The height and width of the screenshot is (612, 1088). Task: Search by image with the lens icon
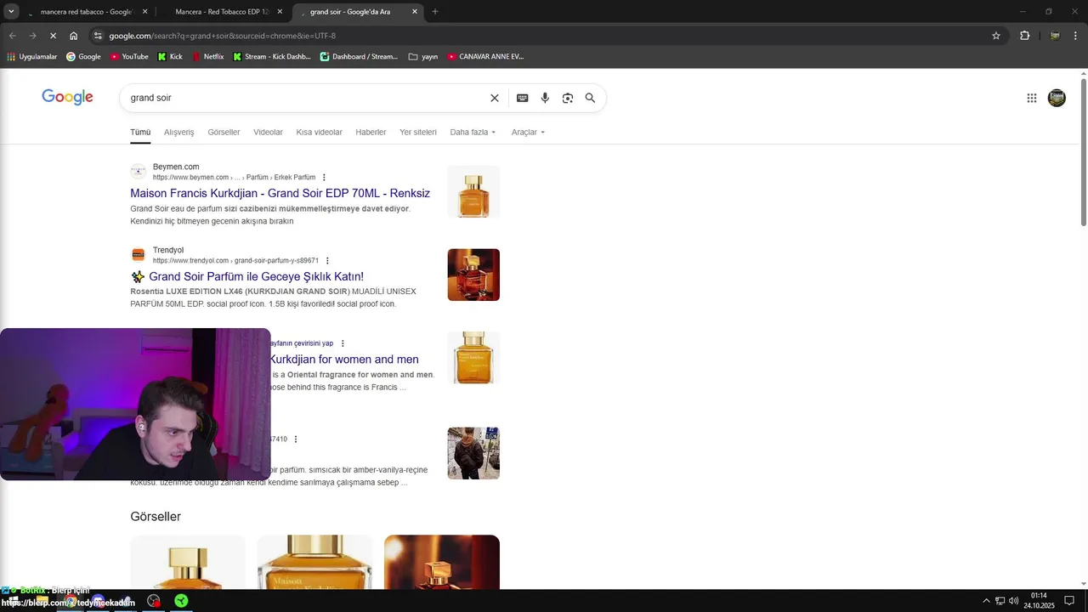pyautogui.click(x=568, y=98)
